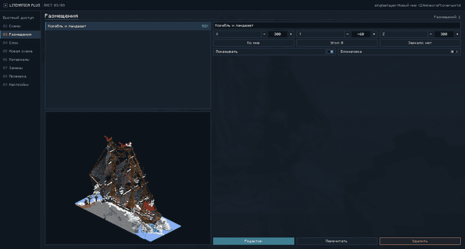Click the Редактор button
Screen dimensions: 465x249
tap(254, 241)
